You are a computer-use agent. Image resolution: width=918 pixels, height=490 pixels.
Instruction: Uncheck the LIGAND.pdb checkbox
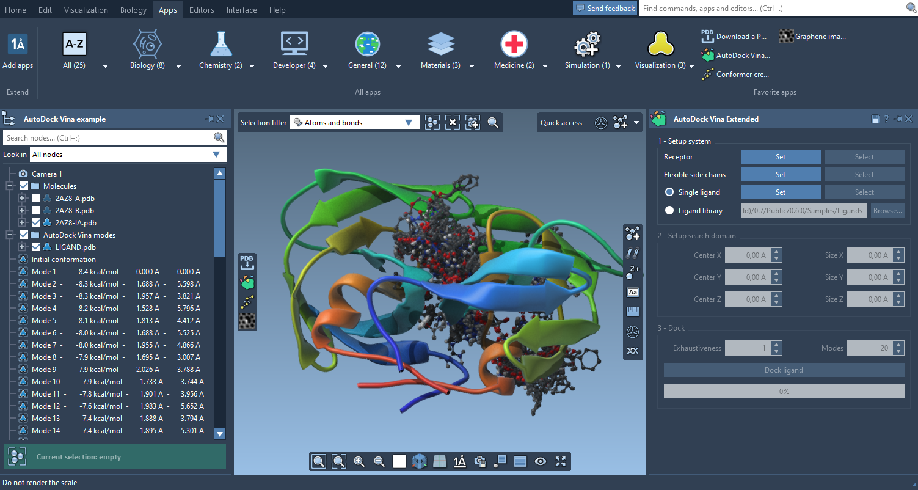[36, 247]
